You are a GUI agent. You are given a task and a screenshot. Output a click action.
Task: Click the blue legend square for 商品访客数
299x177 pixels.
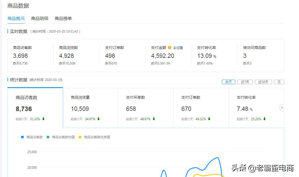point(22,137)
